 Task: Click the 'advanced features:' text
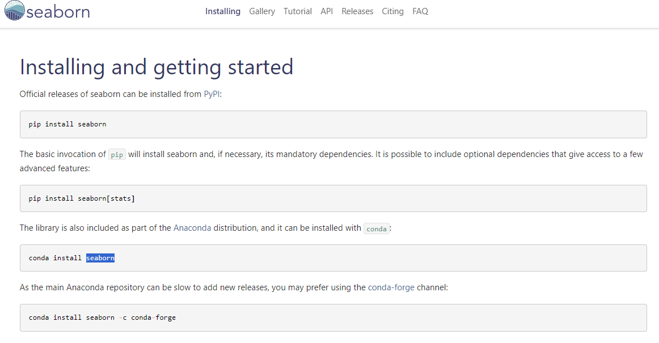(x=54, y=168)
